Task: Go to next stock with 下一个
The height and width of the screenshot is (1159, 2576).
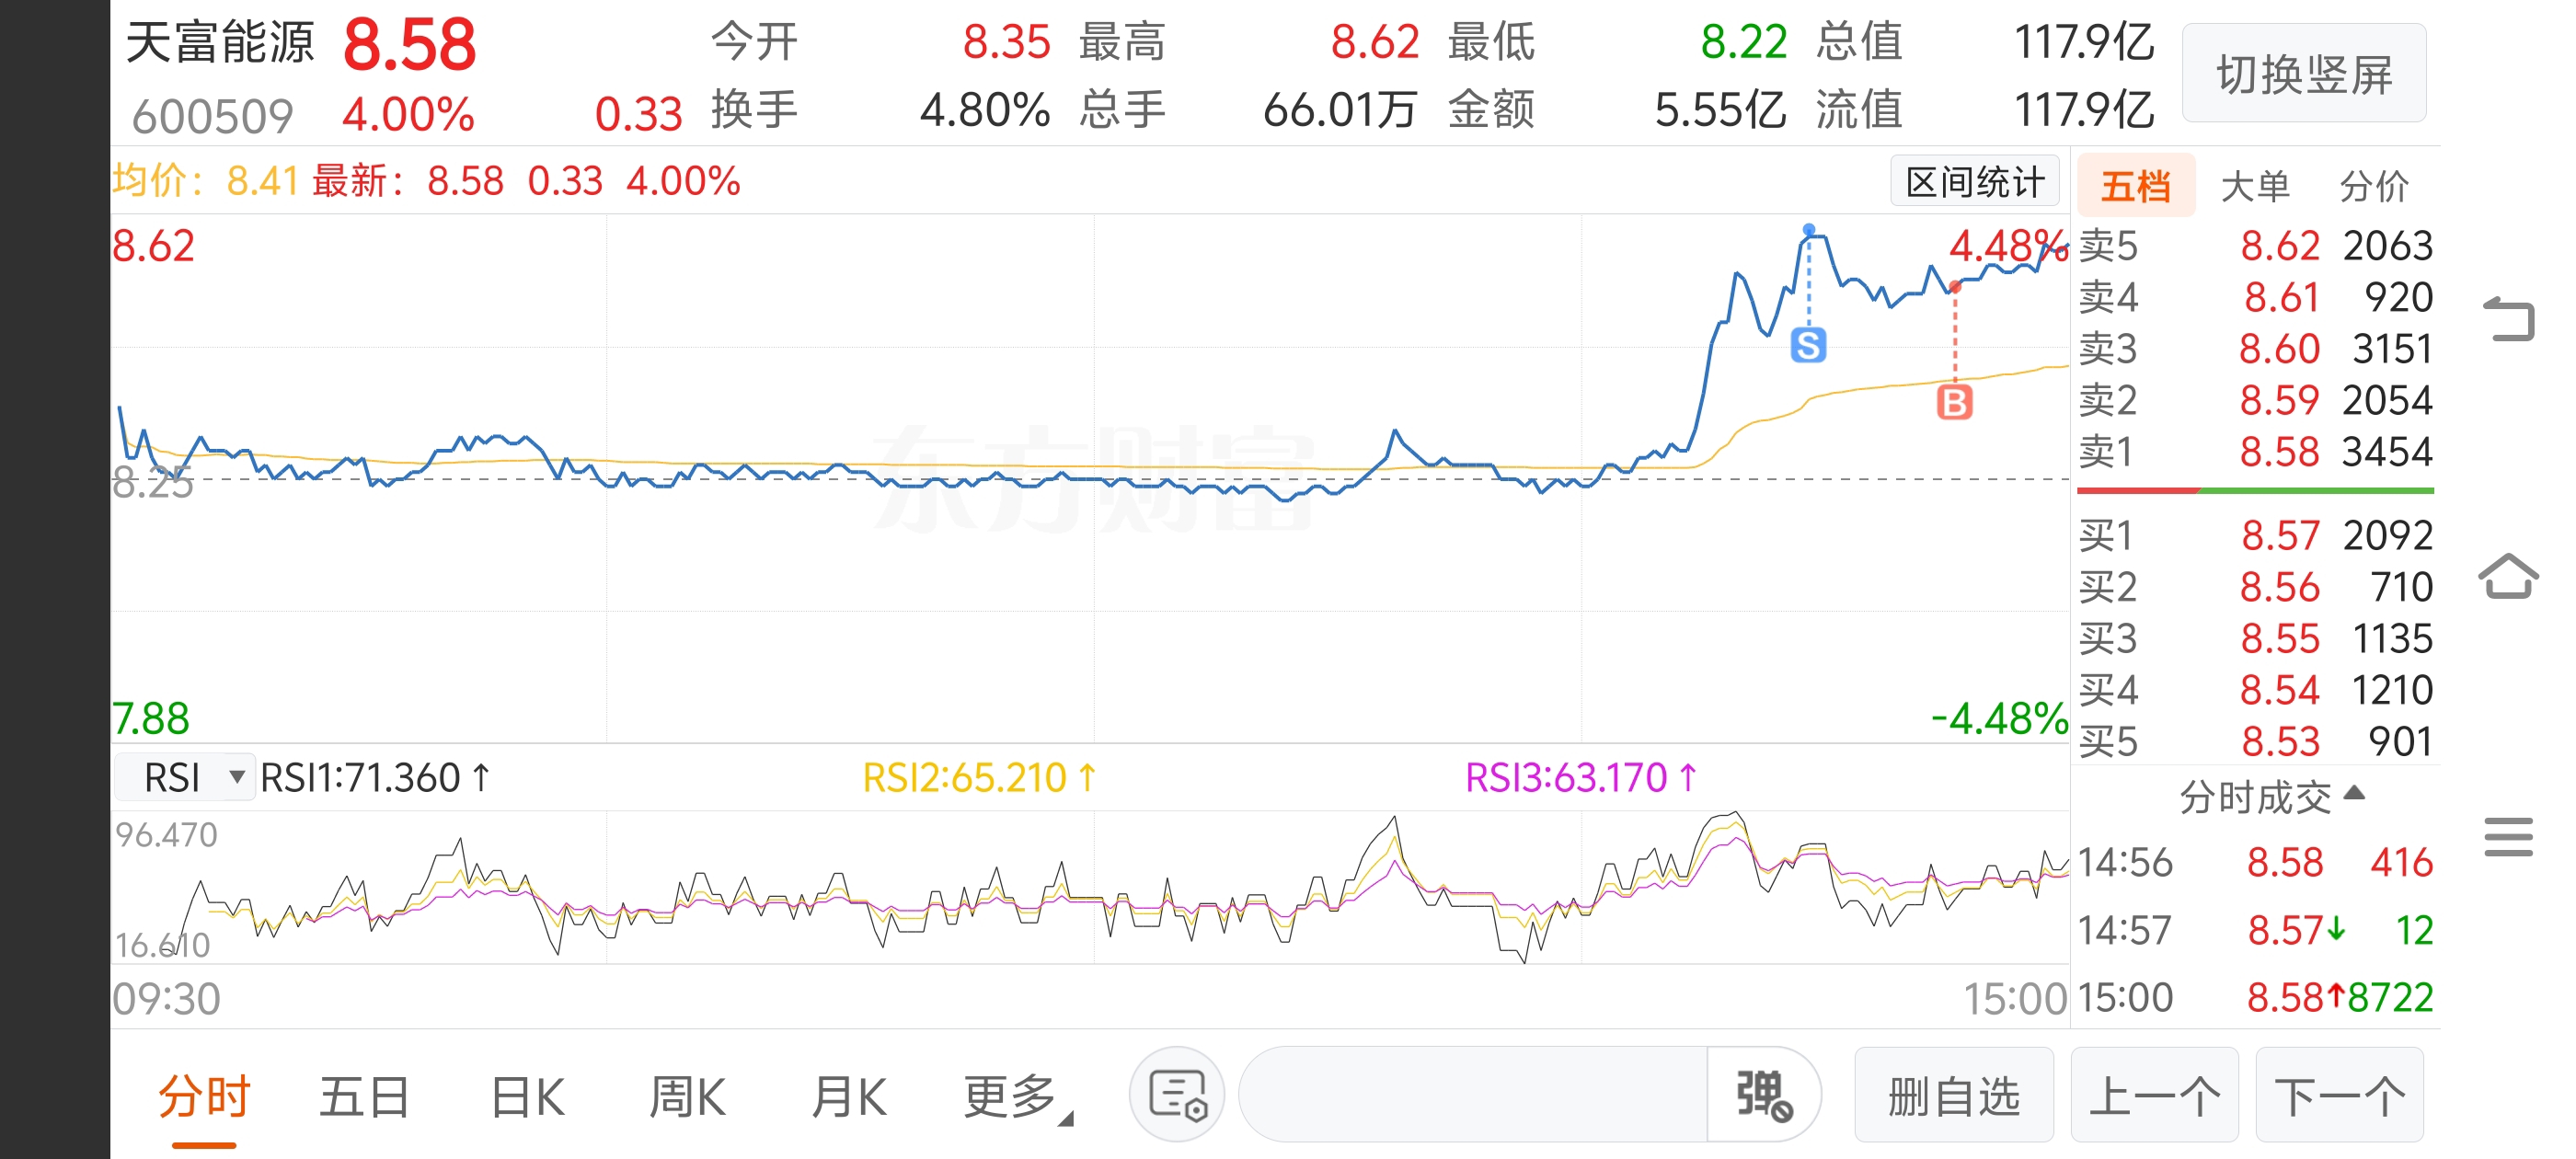Action: point(2339,1095)
